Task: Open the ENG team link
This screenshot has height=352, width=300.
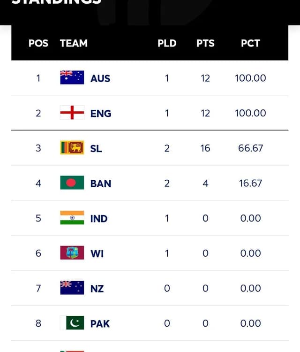Action: [x=101, y=113]
